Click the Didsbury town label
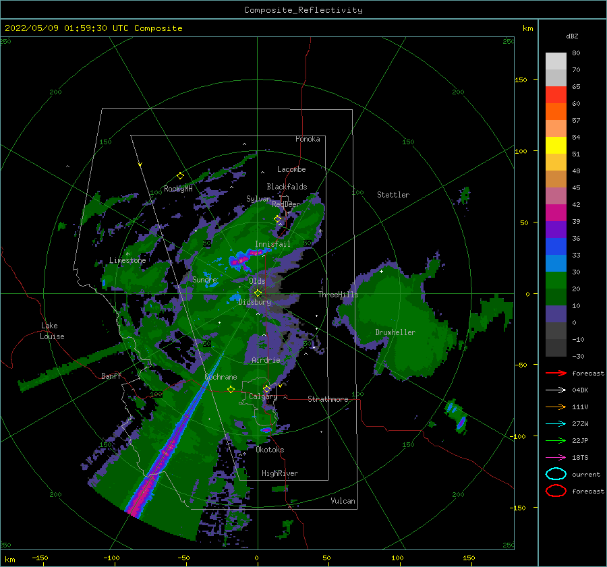This screenshot has height=567, width=607. (x=255, y=302)
